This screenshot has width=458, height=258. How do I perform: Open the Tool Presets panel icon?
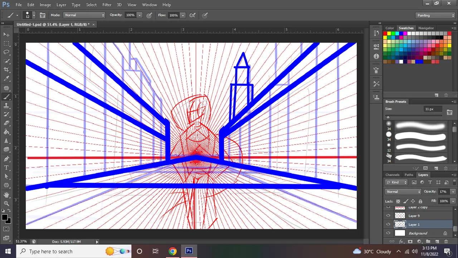(376, 83)
